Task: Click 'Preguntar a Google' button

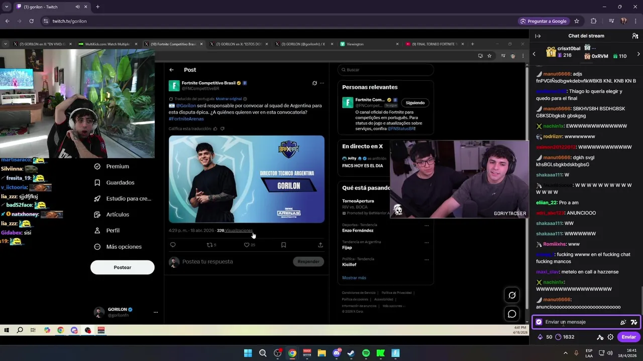Action: [543, 21]
